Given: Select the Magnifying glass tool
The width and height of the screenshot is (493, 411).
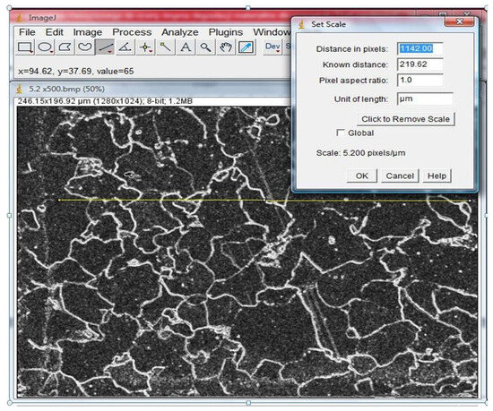Looking at the screenshot, I should coord(205,47).
